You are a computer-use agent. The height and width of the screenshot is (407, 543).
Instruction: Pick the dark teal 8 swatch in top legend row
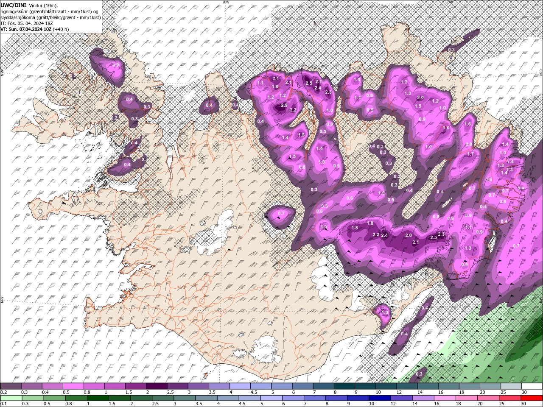[x=344, y=386]
